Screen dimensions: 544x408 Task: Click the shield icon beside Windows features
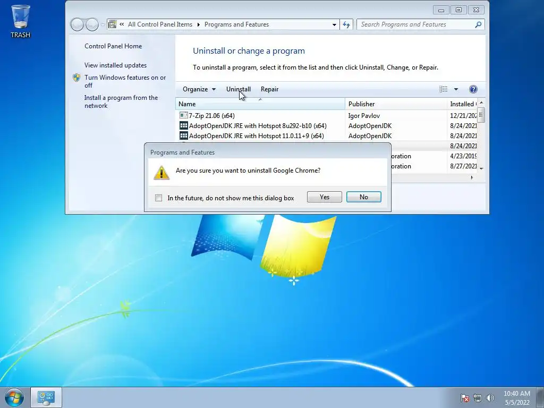point(76,78)
